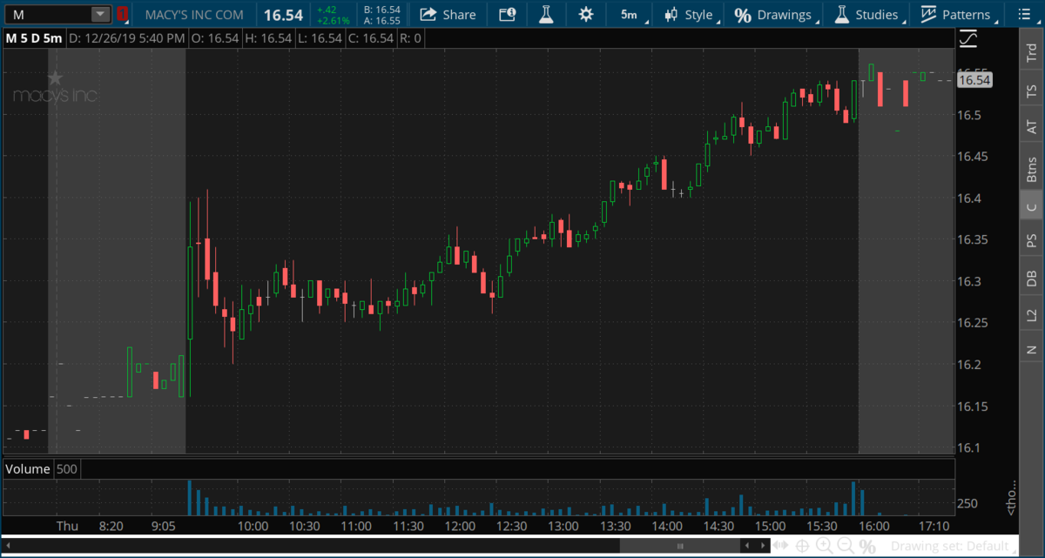The width and height of the screenshot is (1045, 558).
Task: Open the TS sidebar tab
Action: click(x=1032, y=91)
